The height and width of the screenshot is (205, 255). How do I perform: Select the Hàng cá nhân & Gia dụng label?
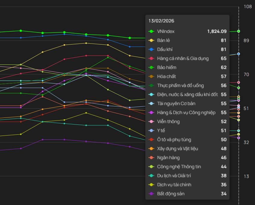point(183,59)
